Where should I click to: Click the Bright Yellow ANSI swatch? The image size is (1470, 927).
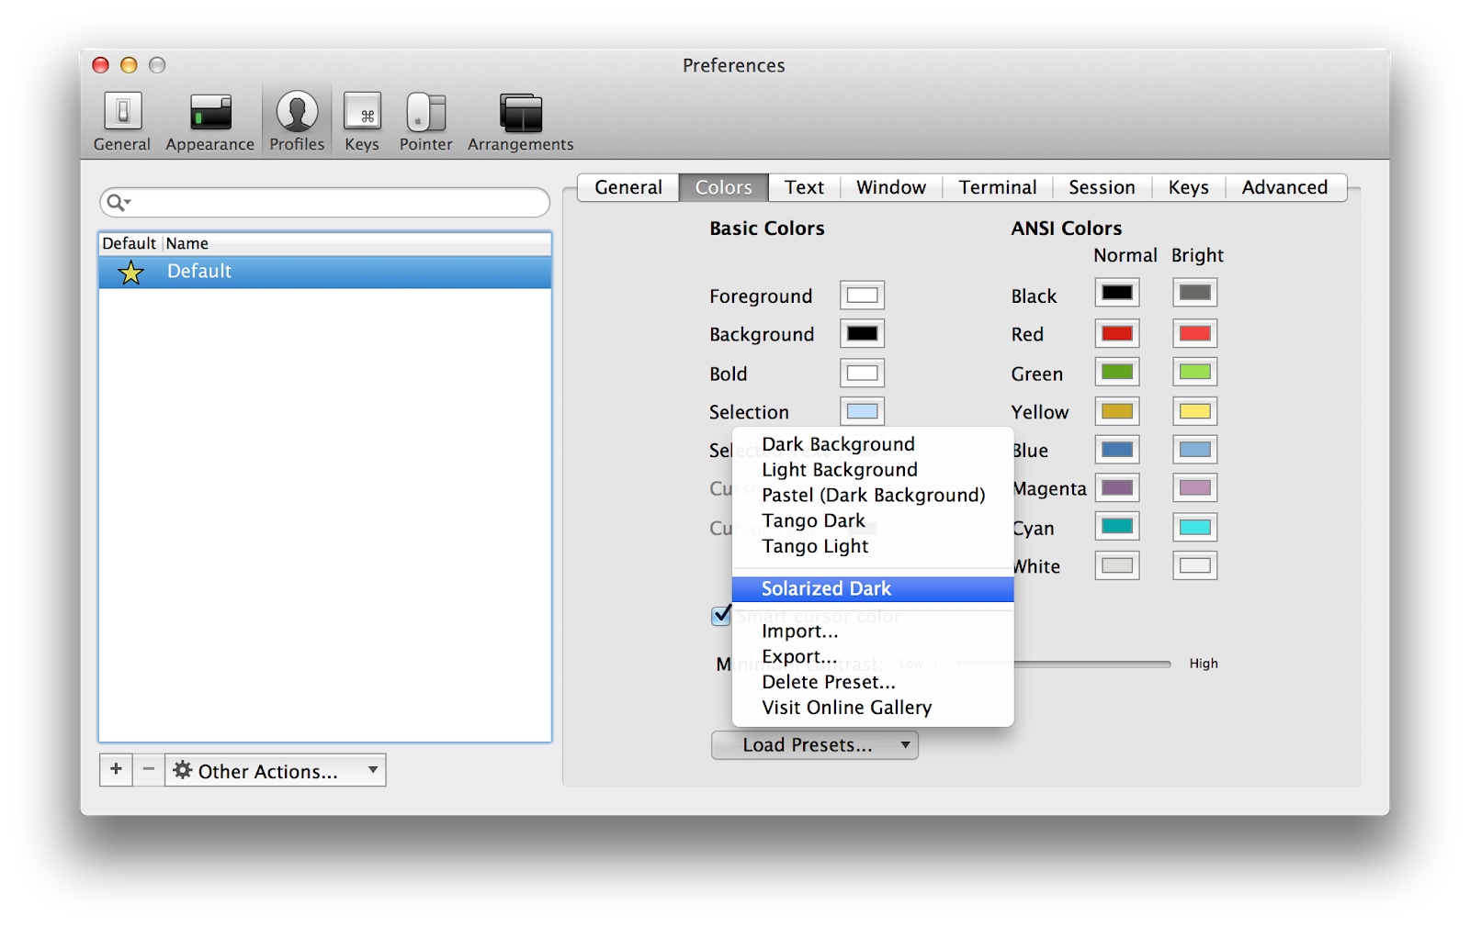(1195, 411)
